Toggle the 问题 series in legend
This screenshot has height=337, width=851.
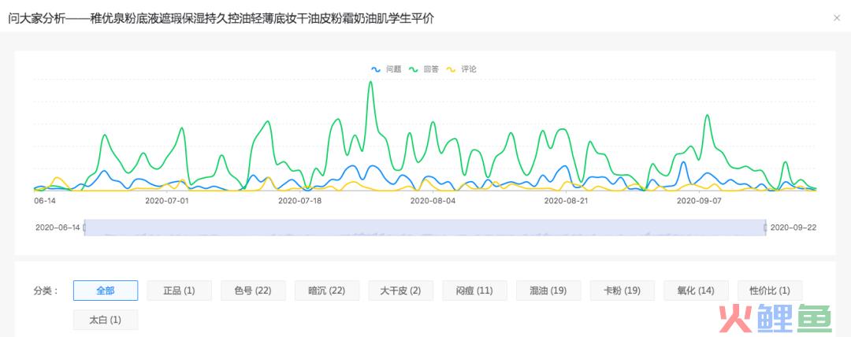click(x=386, y=69)
